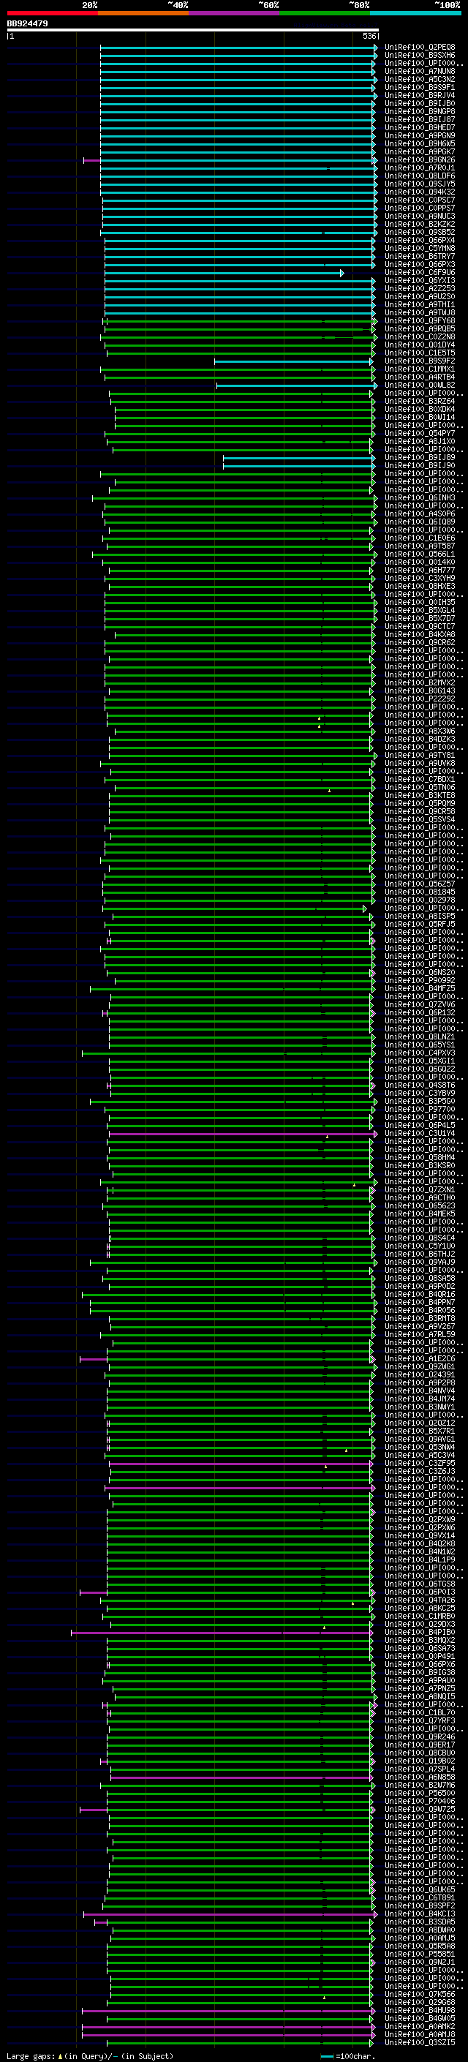This screenshot has width=468, height=2062.
Task: Click the purple ~60% identity legend segment
Action: (233, 13)
